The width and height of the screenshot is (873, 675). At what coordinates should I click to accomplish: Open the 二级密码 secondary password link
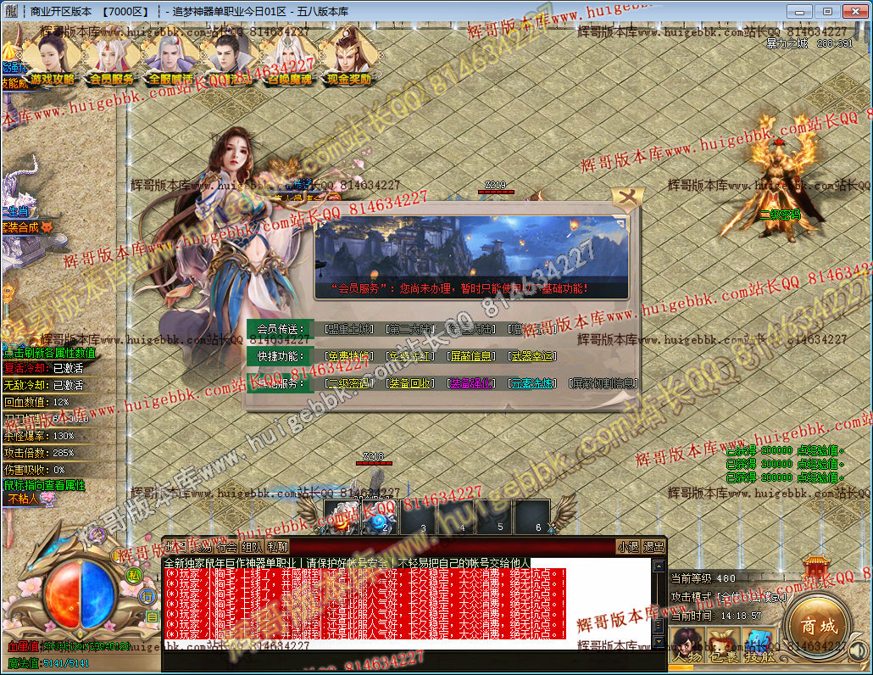[x=349, y=383]
